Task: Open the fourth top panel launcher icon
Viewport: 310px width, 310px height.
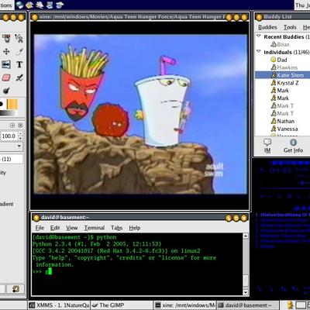Action: tap(50, 5)
